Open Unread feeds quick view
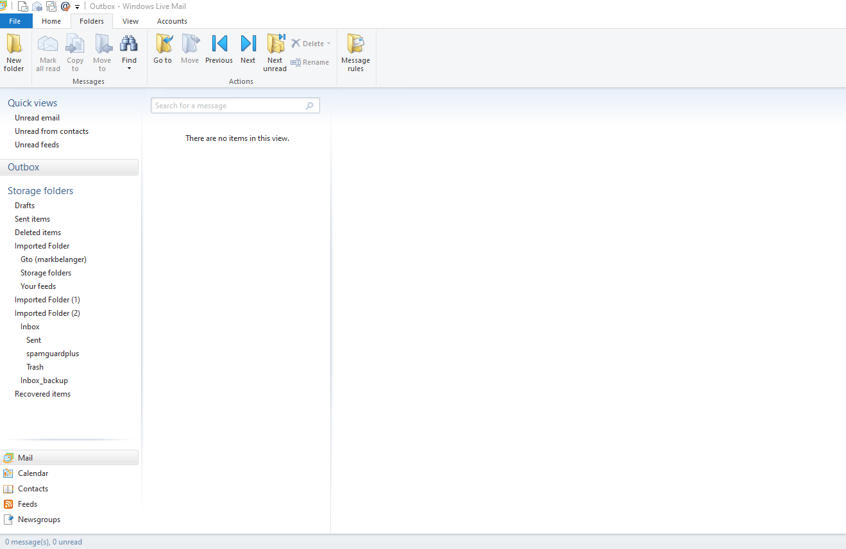The image size is (846, 549). 37,145
